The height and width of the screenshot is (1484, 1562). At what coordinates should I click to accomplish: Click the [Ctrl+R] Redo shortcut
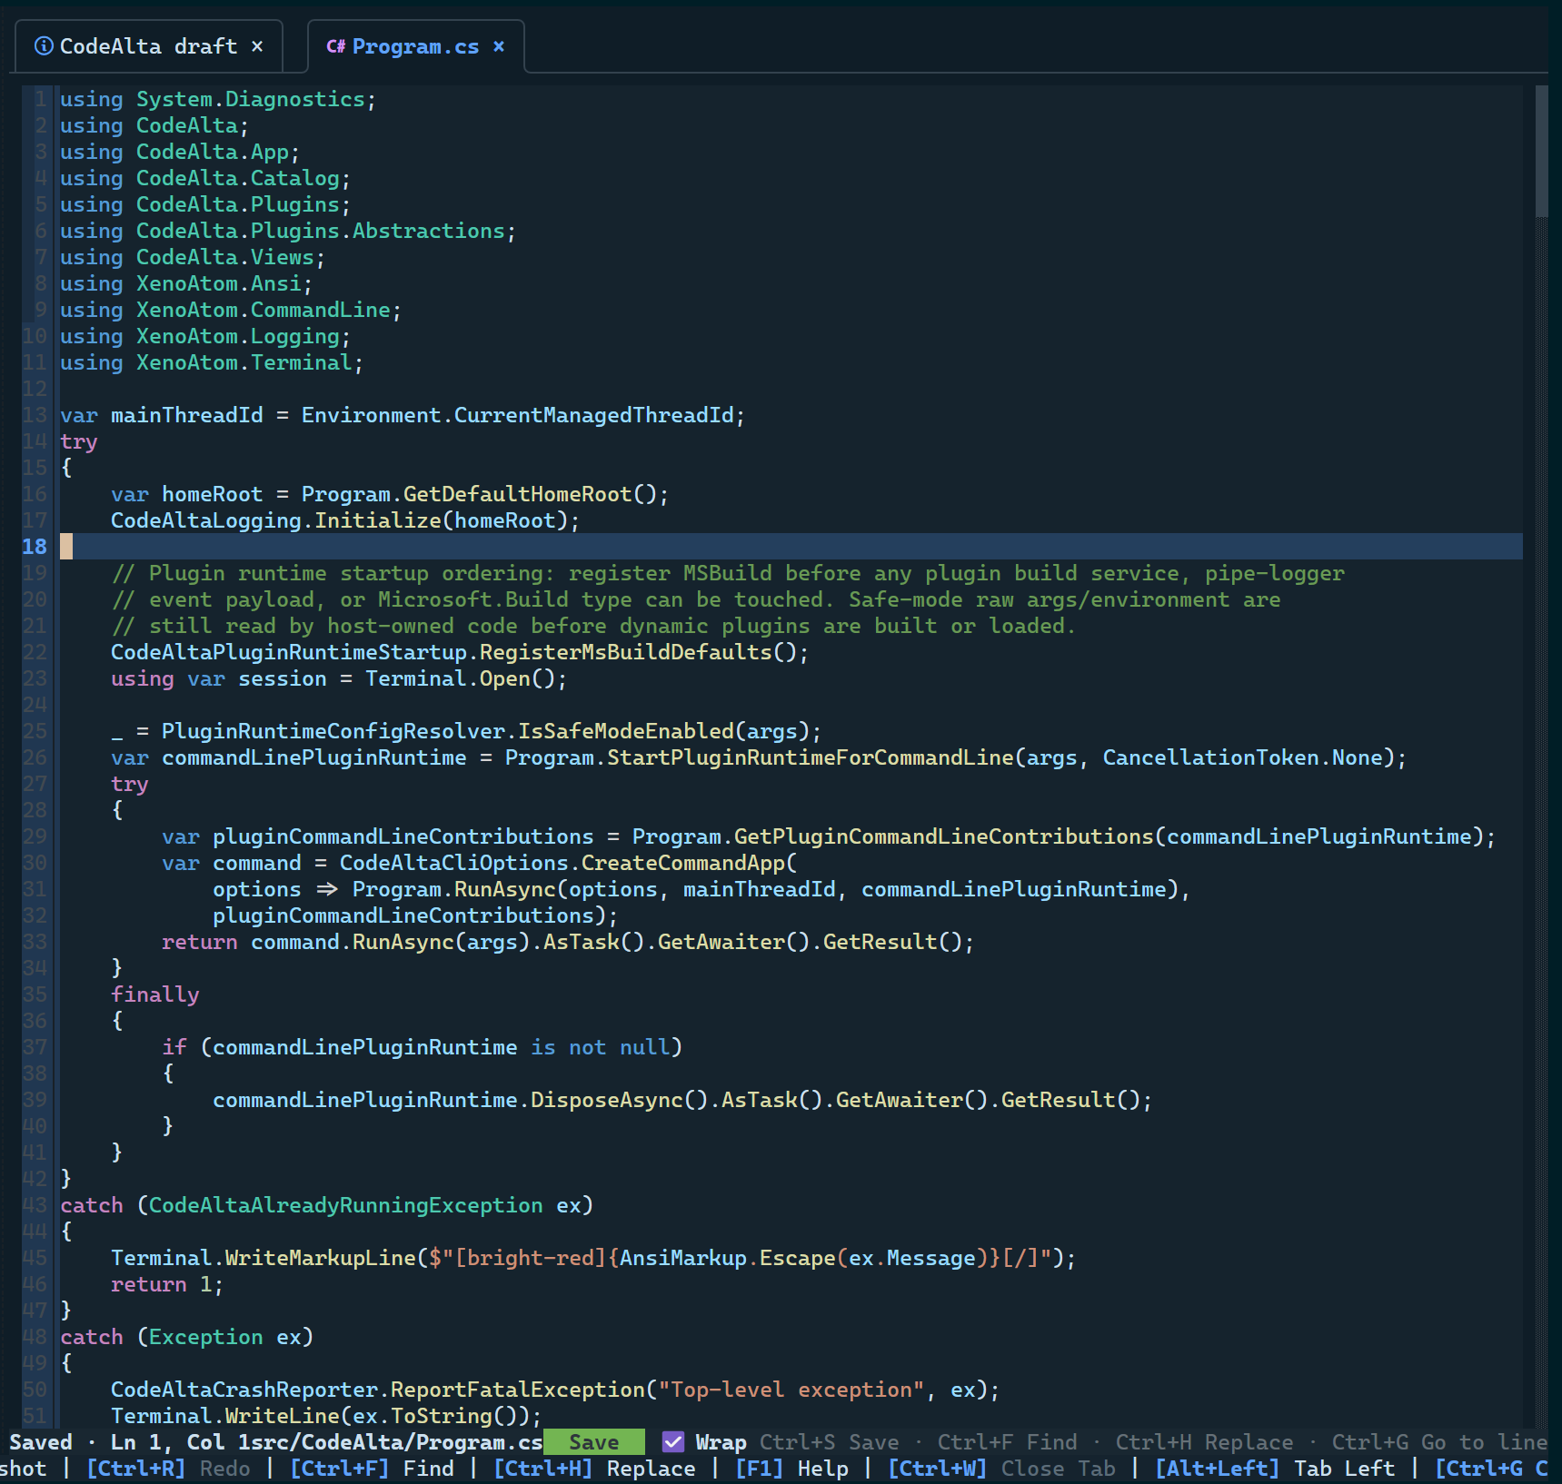pyautogui.click(x=168, y=1469)
